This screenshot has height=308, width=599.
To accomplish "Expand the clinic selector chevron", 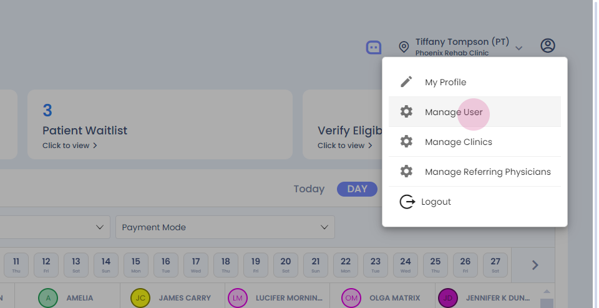I will tap(519, 49).
